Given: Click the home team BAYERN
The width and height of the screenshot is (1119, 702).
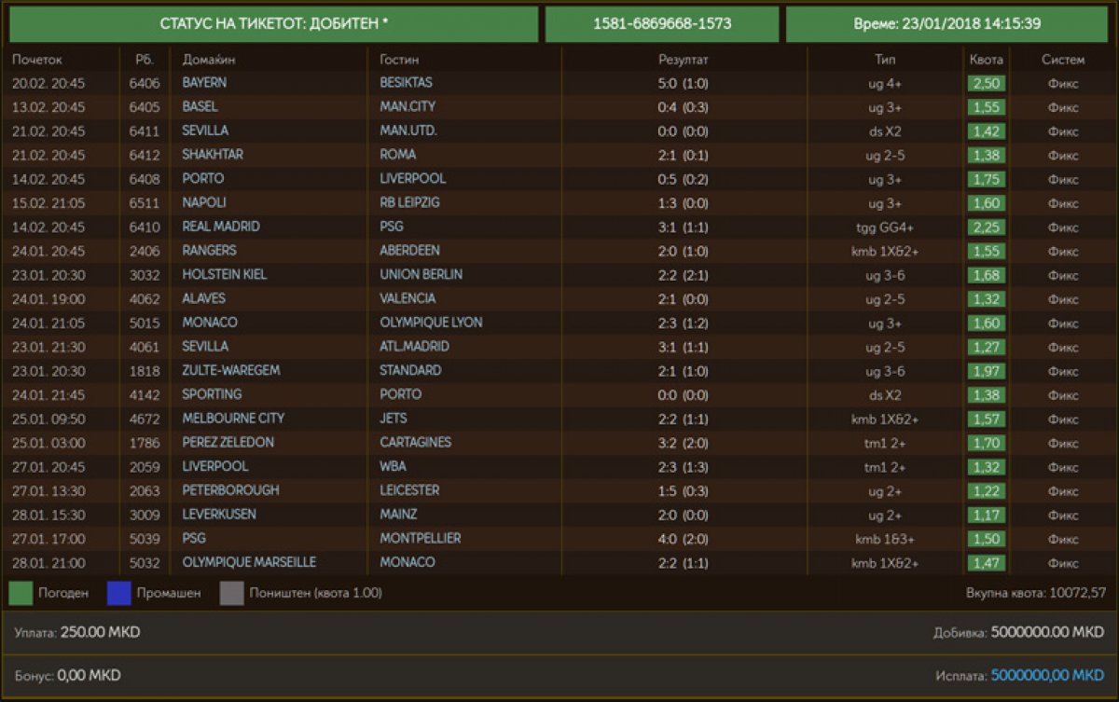Looking at the screenshot, I should (x=204, y=83).
